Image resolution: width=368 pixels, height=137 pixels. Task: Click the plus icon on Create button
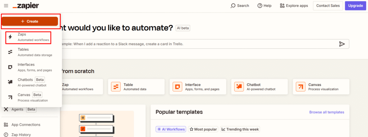click(x=23, y=21)
